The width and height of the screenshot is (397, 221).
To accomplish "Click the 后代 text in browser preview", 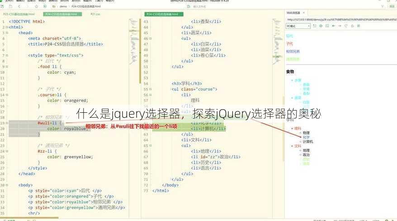I will [x=289, y=36].
